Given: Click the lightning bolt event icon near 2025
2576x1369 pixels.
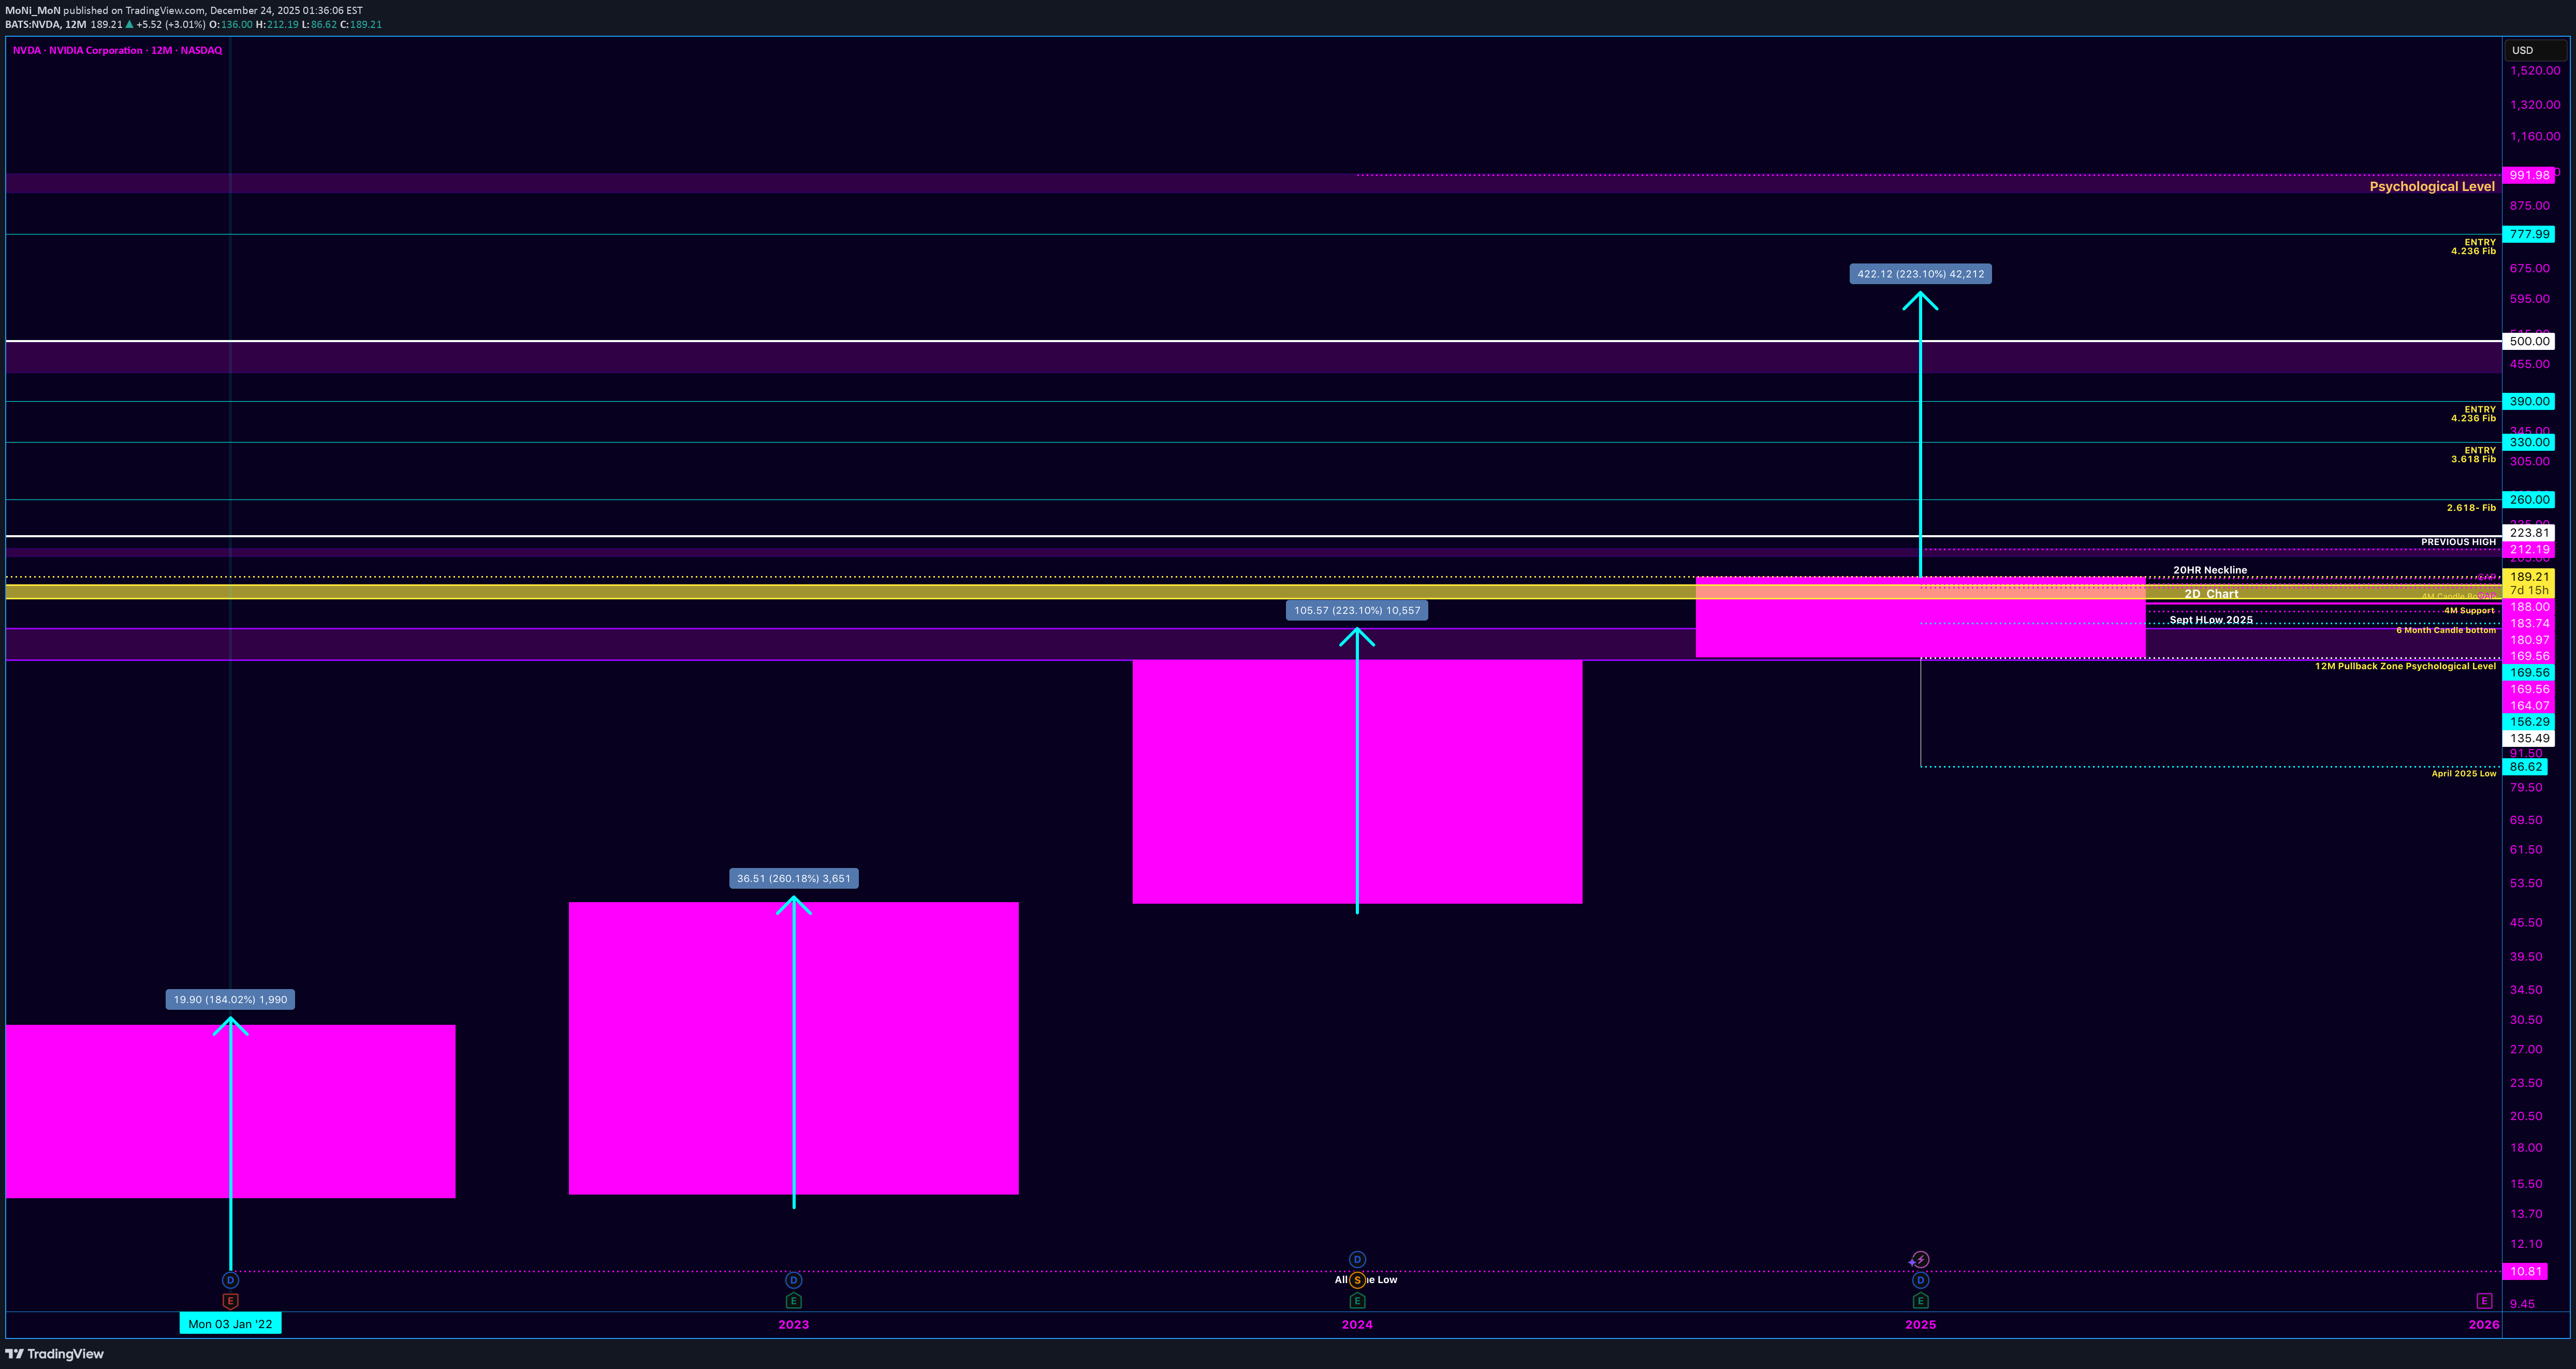Looking at the screenshot, I should click(1920, 1259).
